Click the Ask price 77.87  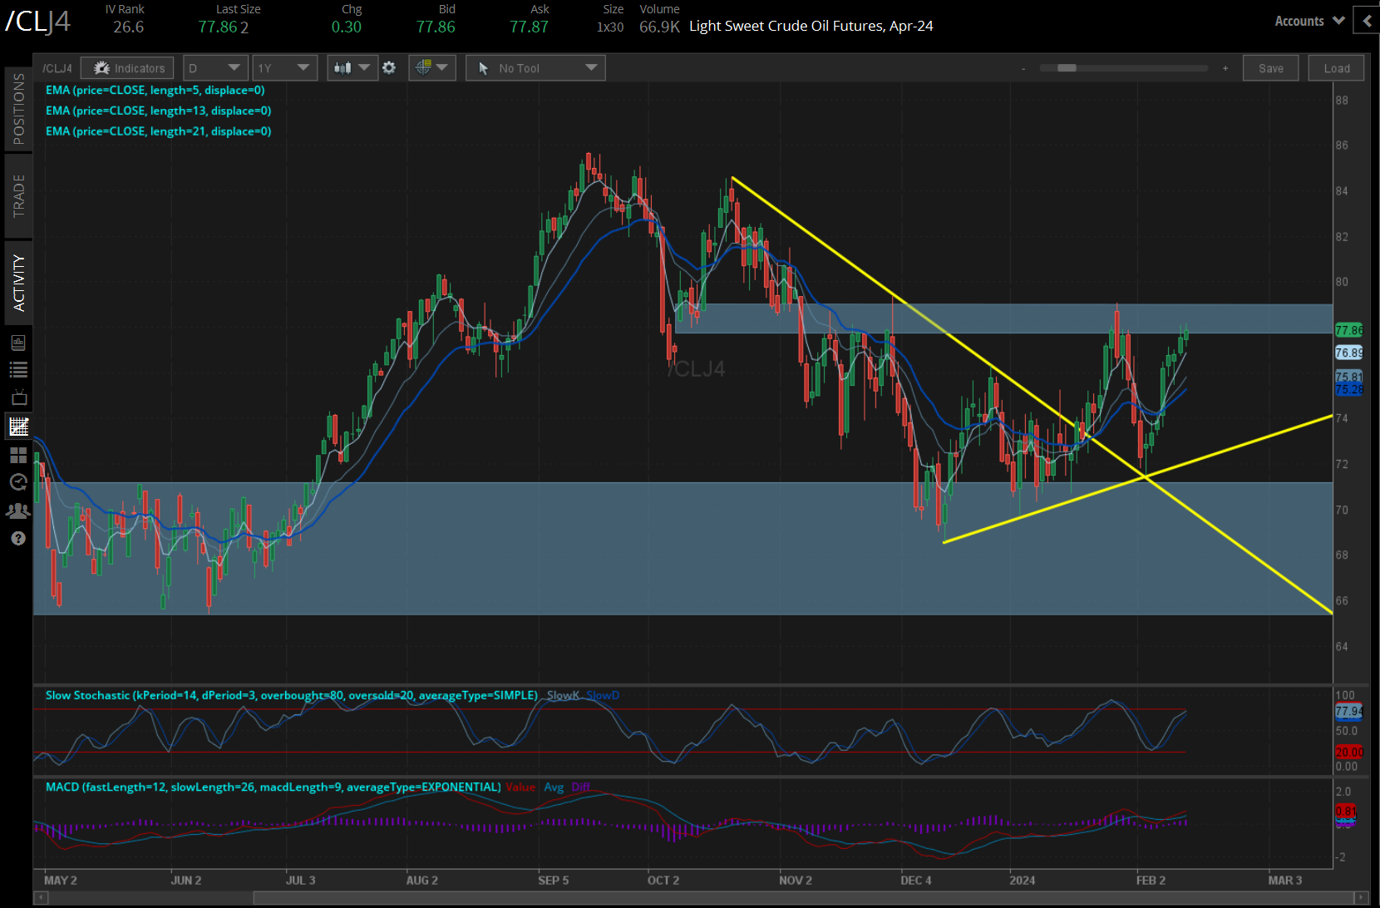[529, 27]
